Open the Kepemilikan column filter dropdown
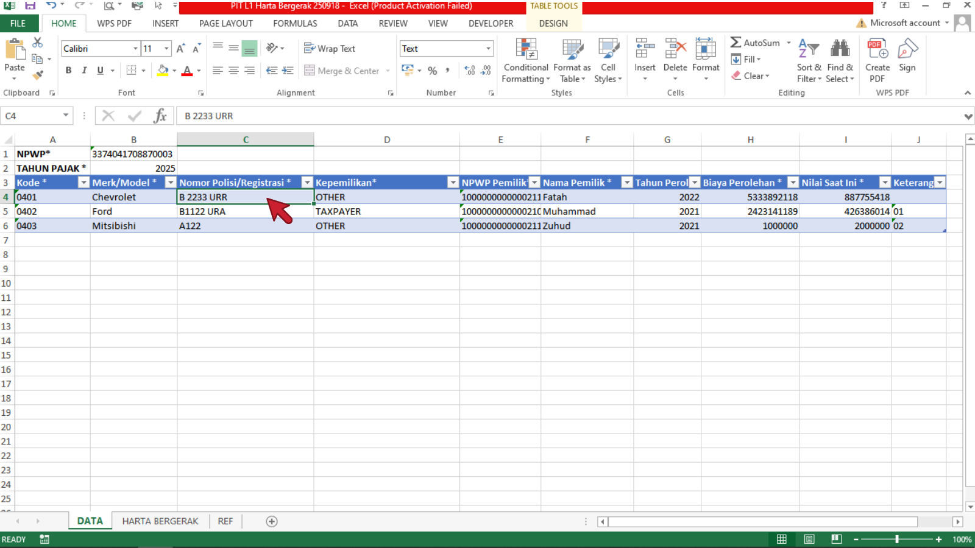Viewport: 975px width, 548px height. pyautogui.click(x=453, y=183)
